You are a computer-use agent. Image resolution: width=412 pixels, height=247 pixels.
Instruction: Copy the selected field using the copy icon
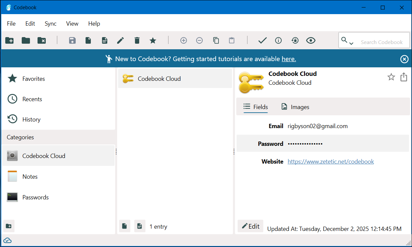pos(216,40)
